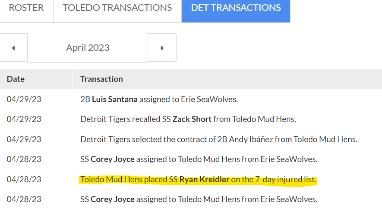
Task: Go to previous month arrow
Action: click(x=13, y=48)
